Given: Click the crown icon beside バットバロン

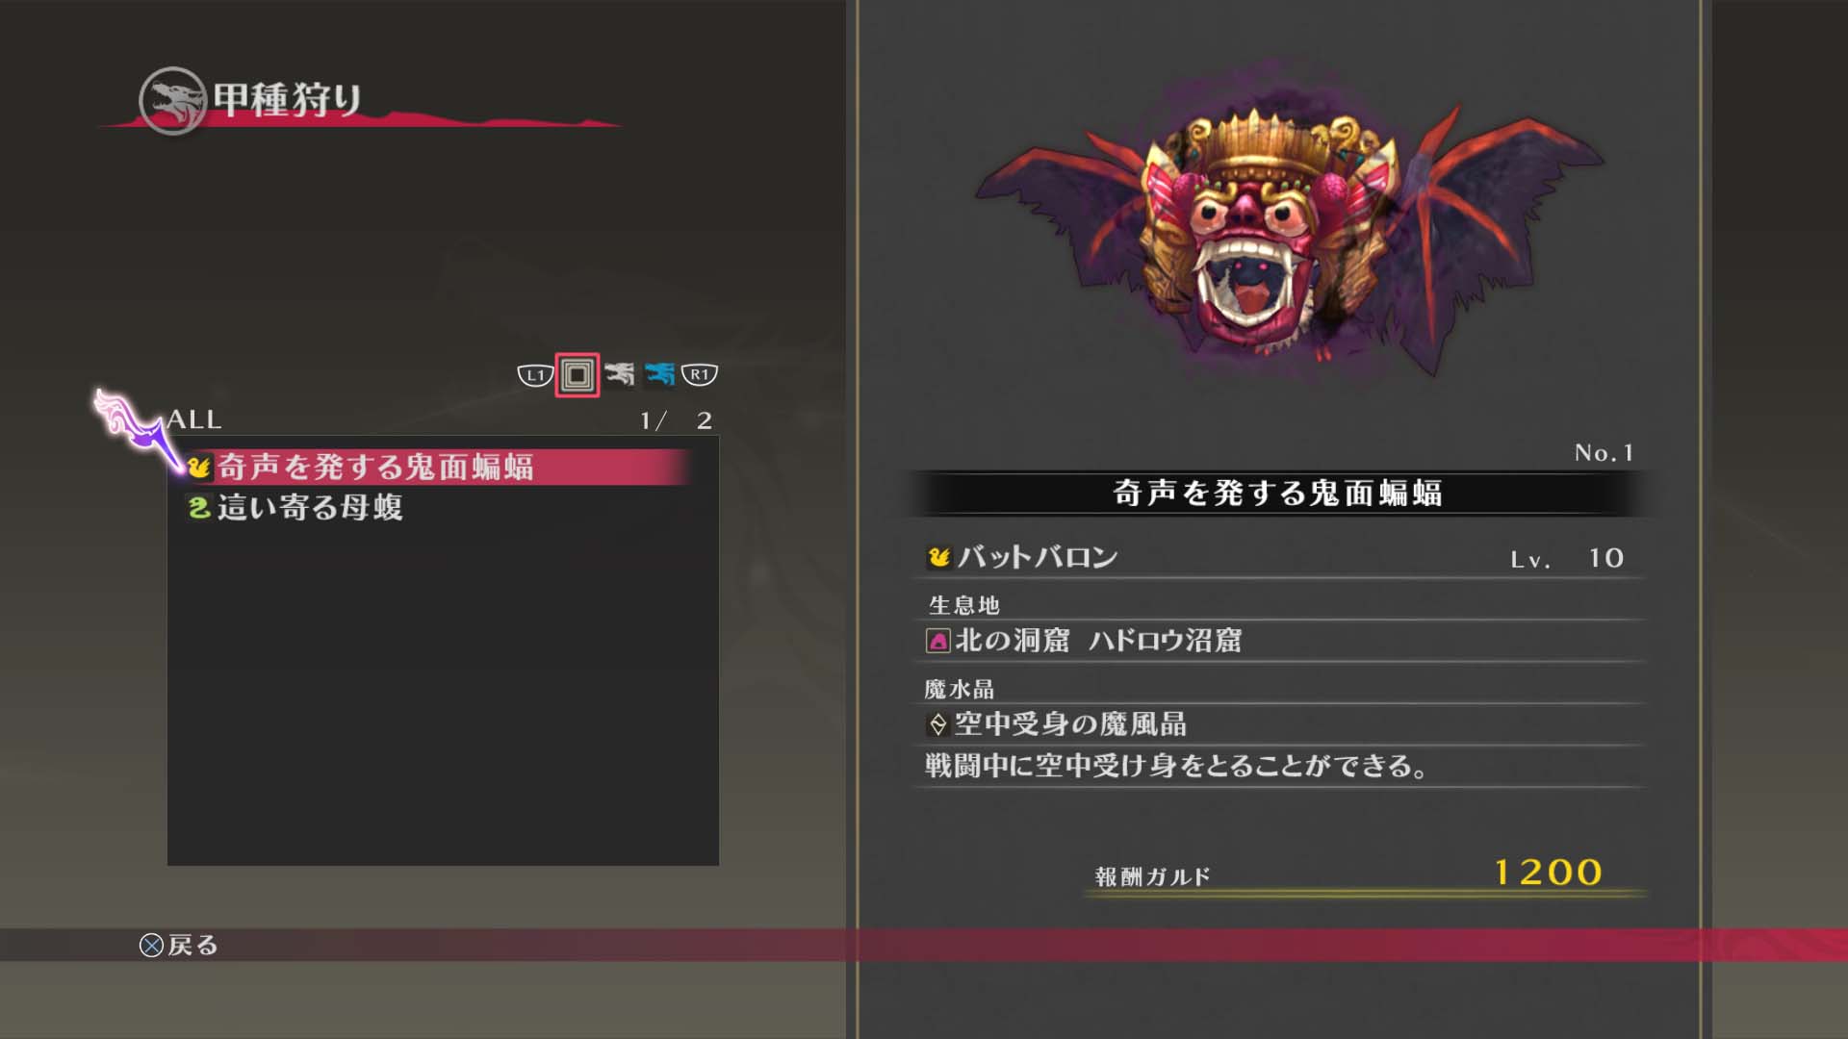Looking at the screenshot, I should pyautogui.click(x=939, y=557).
